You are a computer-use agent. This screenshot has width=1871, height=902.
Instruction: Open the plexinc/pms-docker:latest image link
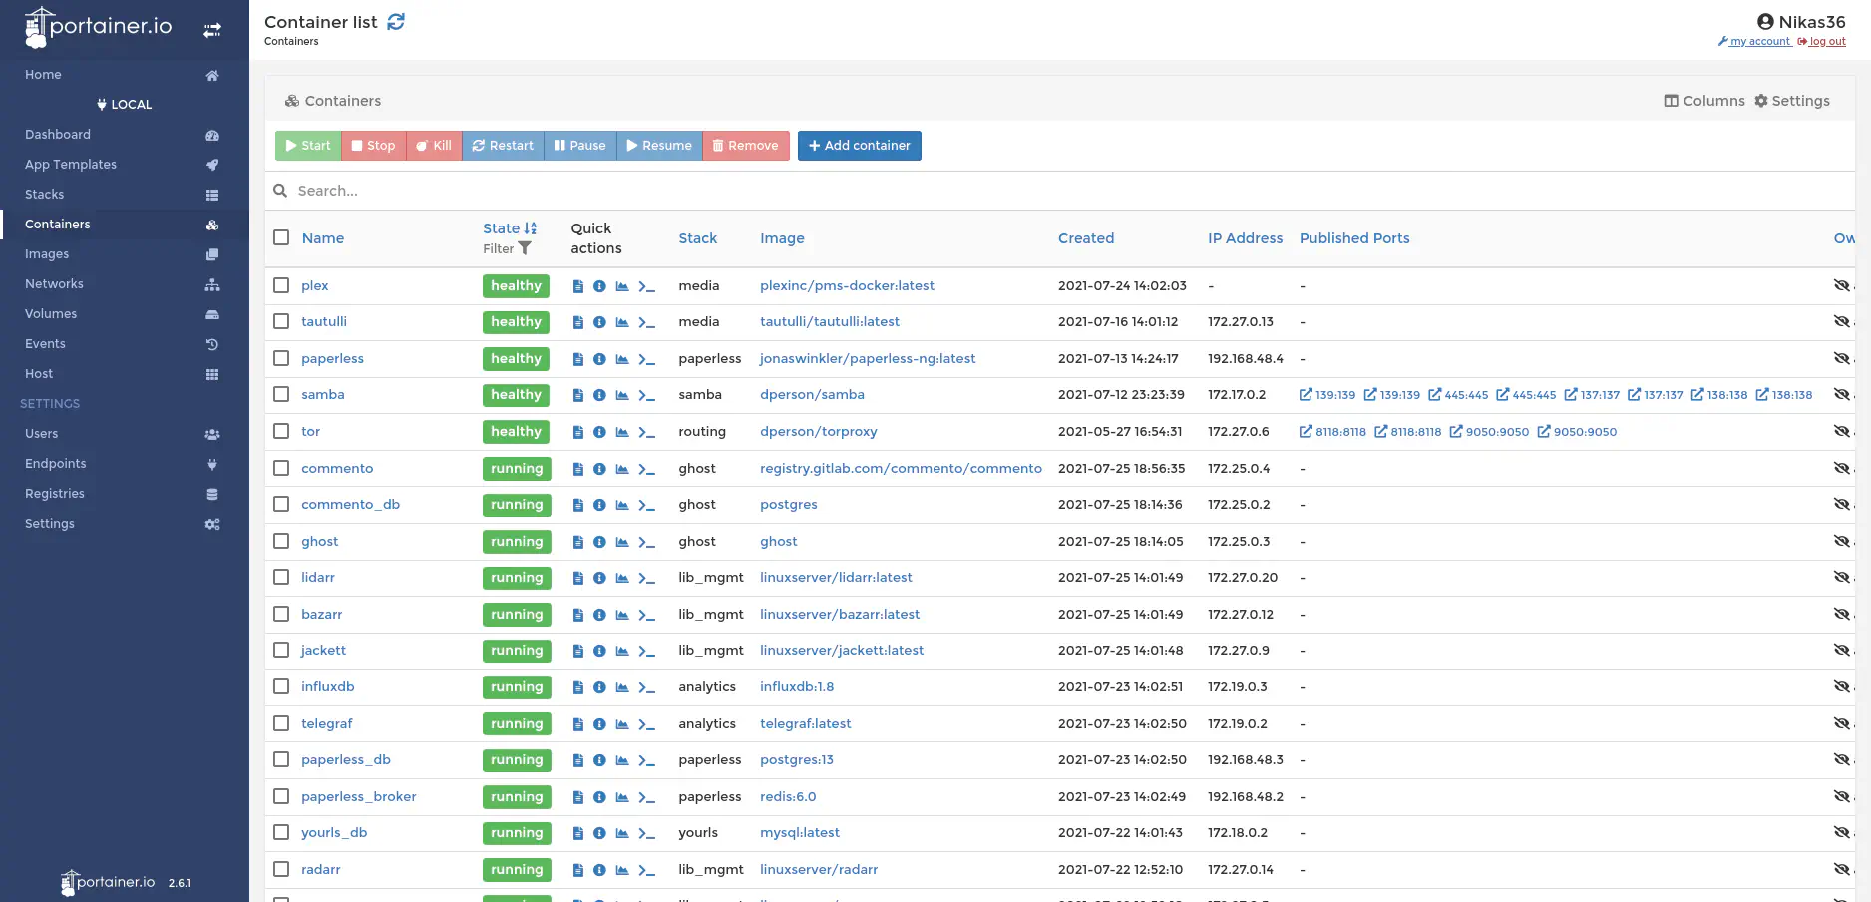pyautogui.click(x=847, y=286)
